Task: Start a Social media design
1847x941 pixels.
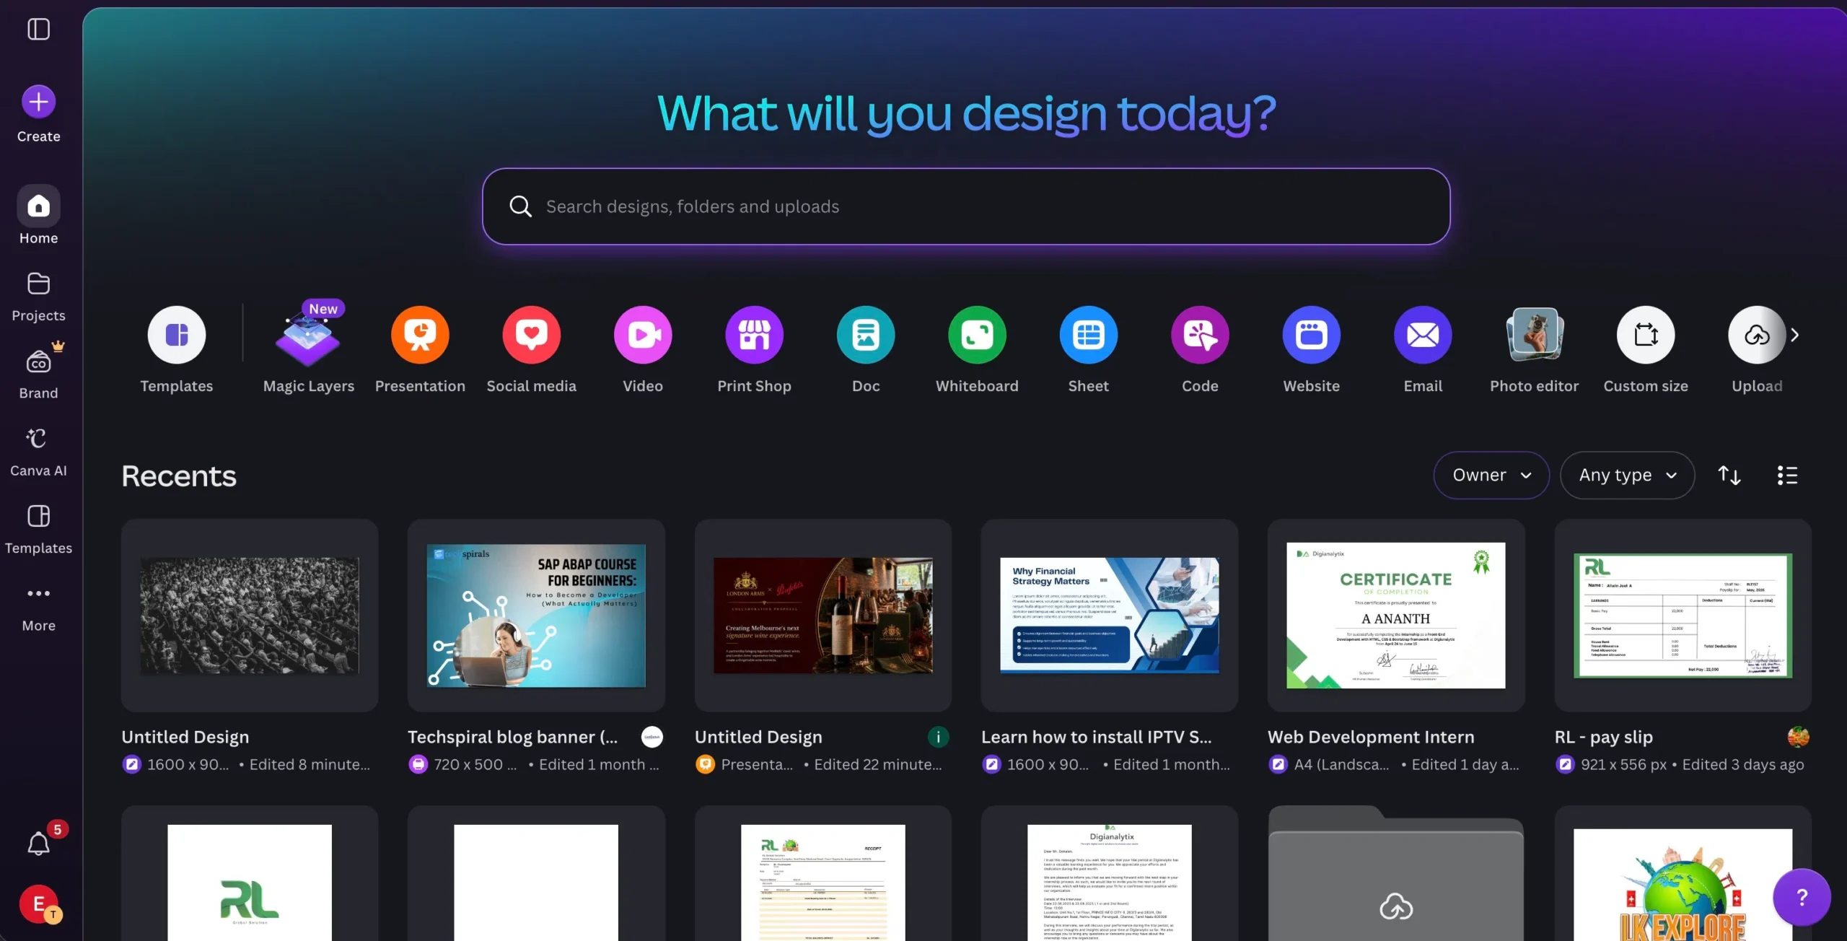Action: 532,350
